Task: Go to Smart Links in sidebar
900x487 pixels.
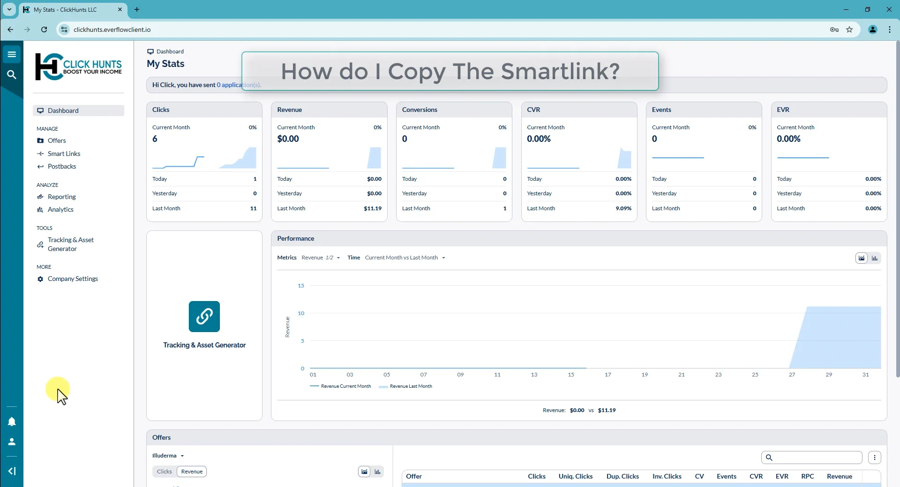Action: [64, 154]
